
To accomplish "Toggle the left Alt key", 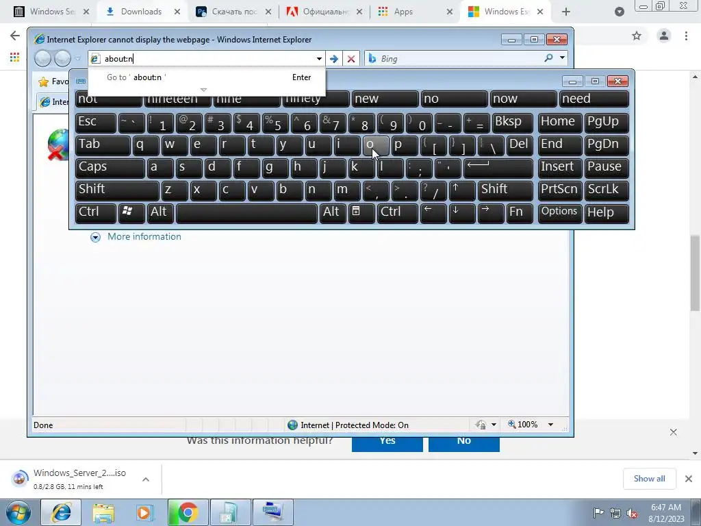I will tap(161, 213).
